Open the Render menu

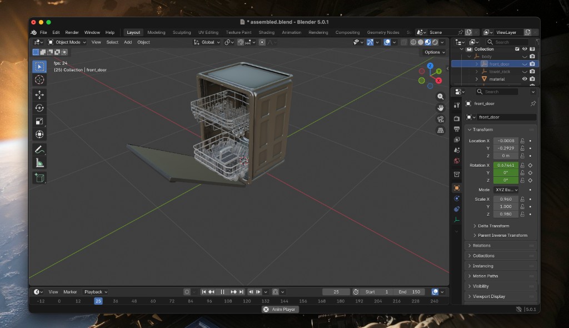click(x=72, y=32)
